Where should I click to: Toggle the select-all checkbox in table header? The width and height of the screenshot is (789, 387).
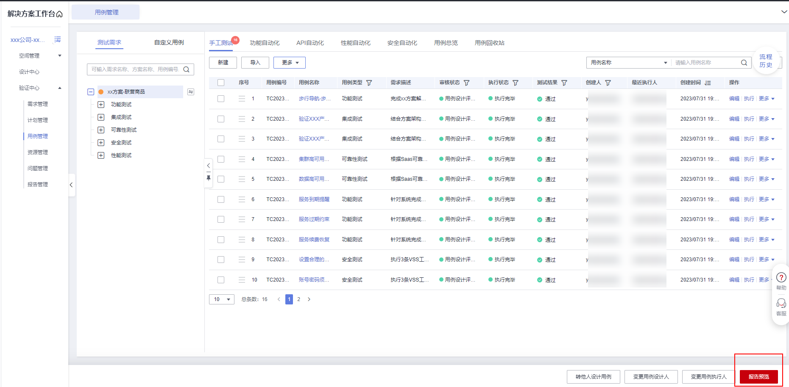221,83
